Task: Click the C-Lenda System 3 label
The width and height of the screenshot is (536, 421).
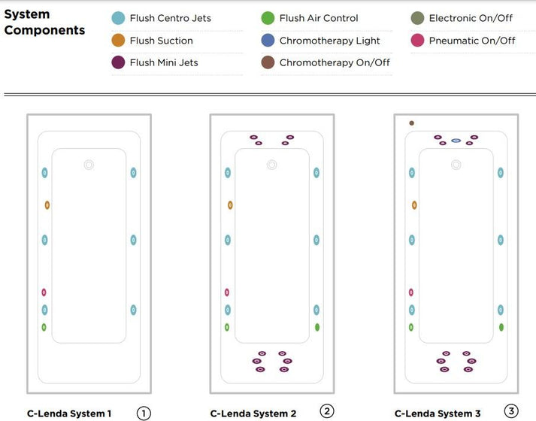Action: (438, 413)
